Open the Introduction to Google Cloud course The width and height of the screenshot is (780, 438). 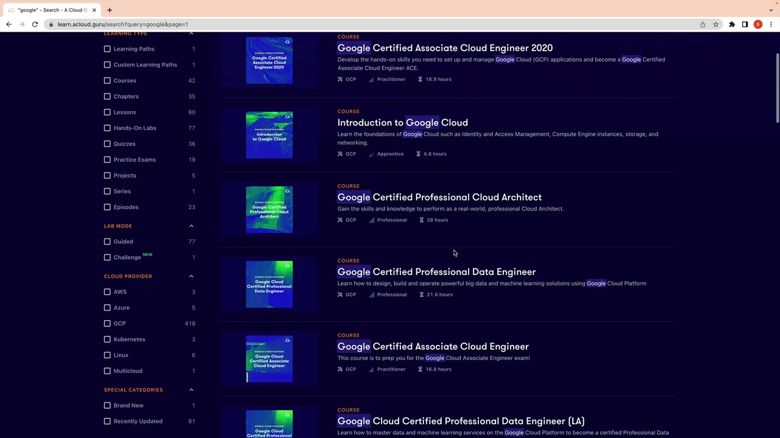[403, 122]
